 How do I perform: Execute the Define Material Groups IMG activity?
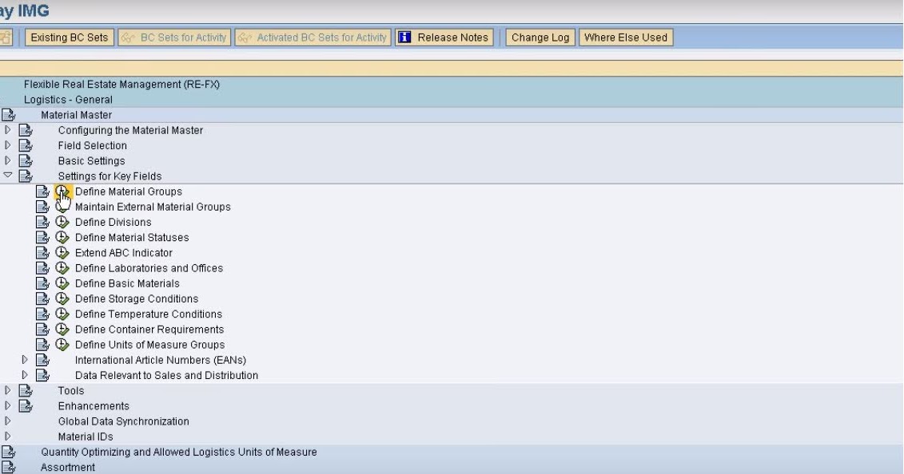[x=62, y=192]
